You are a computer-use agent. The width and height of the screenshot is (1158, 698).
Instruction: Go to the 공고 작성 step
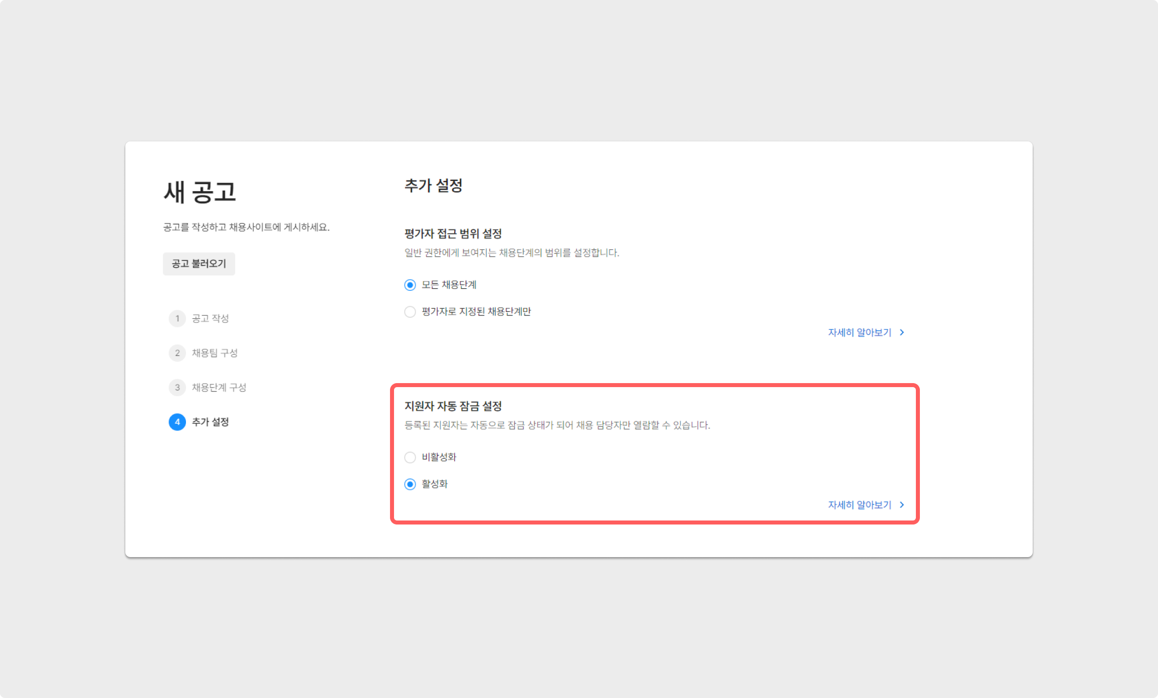click(210, 318)
